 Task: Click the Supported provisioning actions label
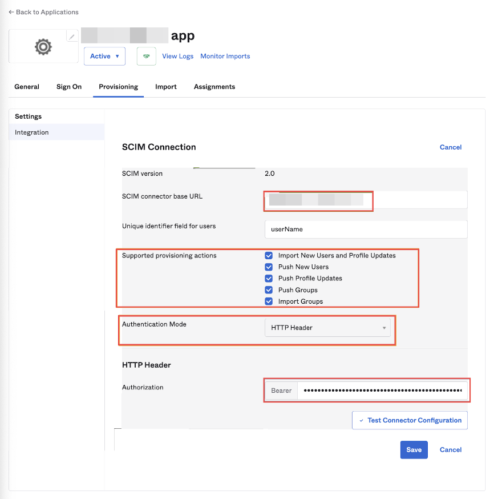point(169,256)
